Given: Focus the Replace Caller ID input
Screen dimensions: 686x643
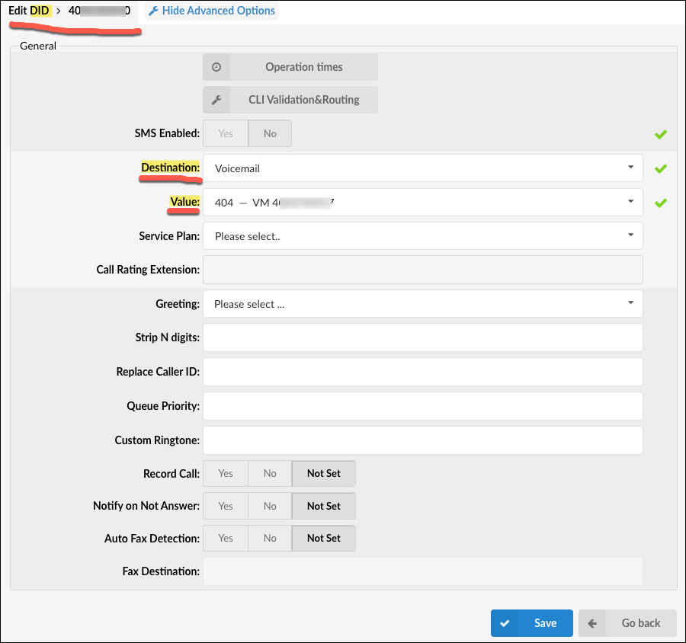Looking at the screenshot, I should click(x=422, y=372).
